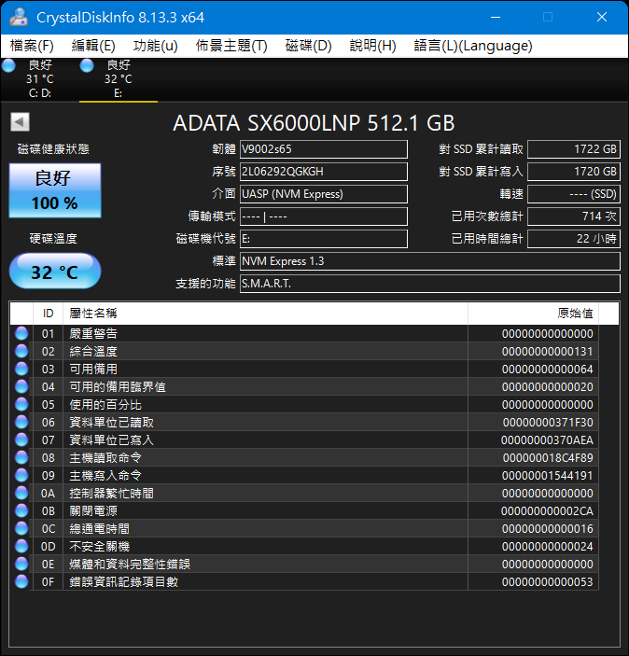
Task: Click status orb for attribute 0A 控制器繁忙時間
Action: coord(21,493)
